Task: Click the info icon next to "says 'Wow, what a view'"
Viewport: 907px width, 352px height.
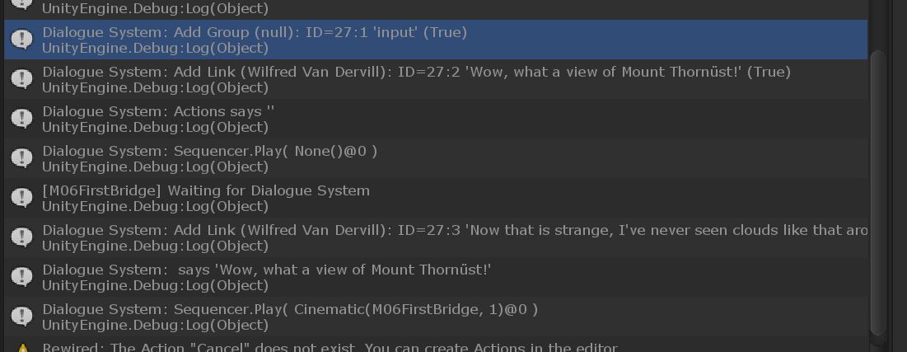Action: [22, 277]
